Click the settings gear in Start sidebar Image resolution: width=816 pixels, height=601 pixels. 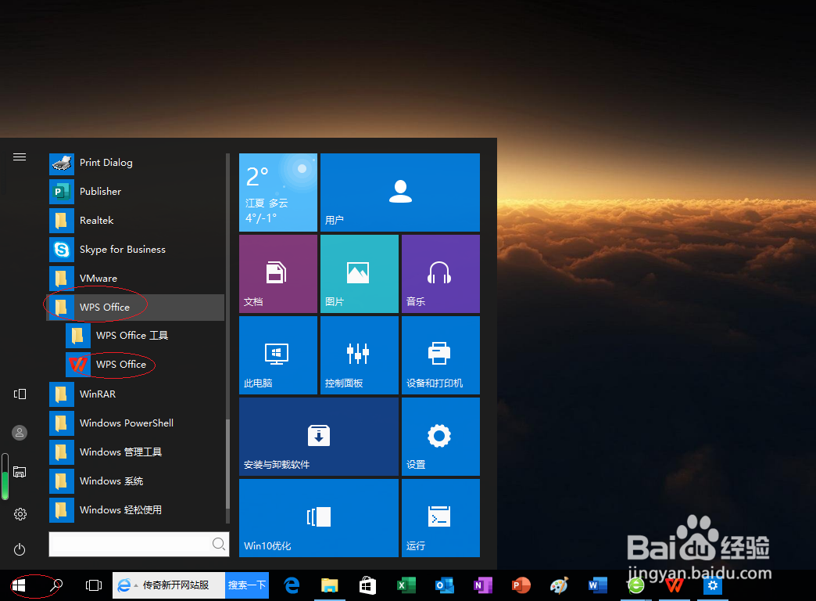click(x=20, y=514)
